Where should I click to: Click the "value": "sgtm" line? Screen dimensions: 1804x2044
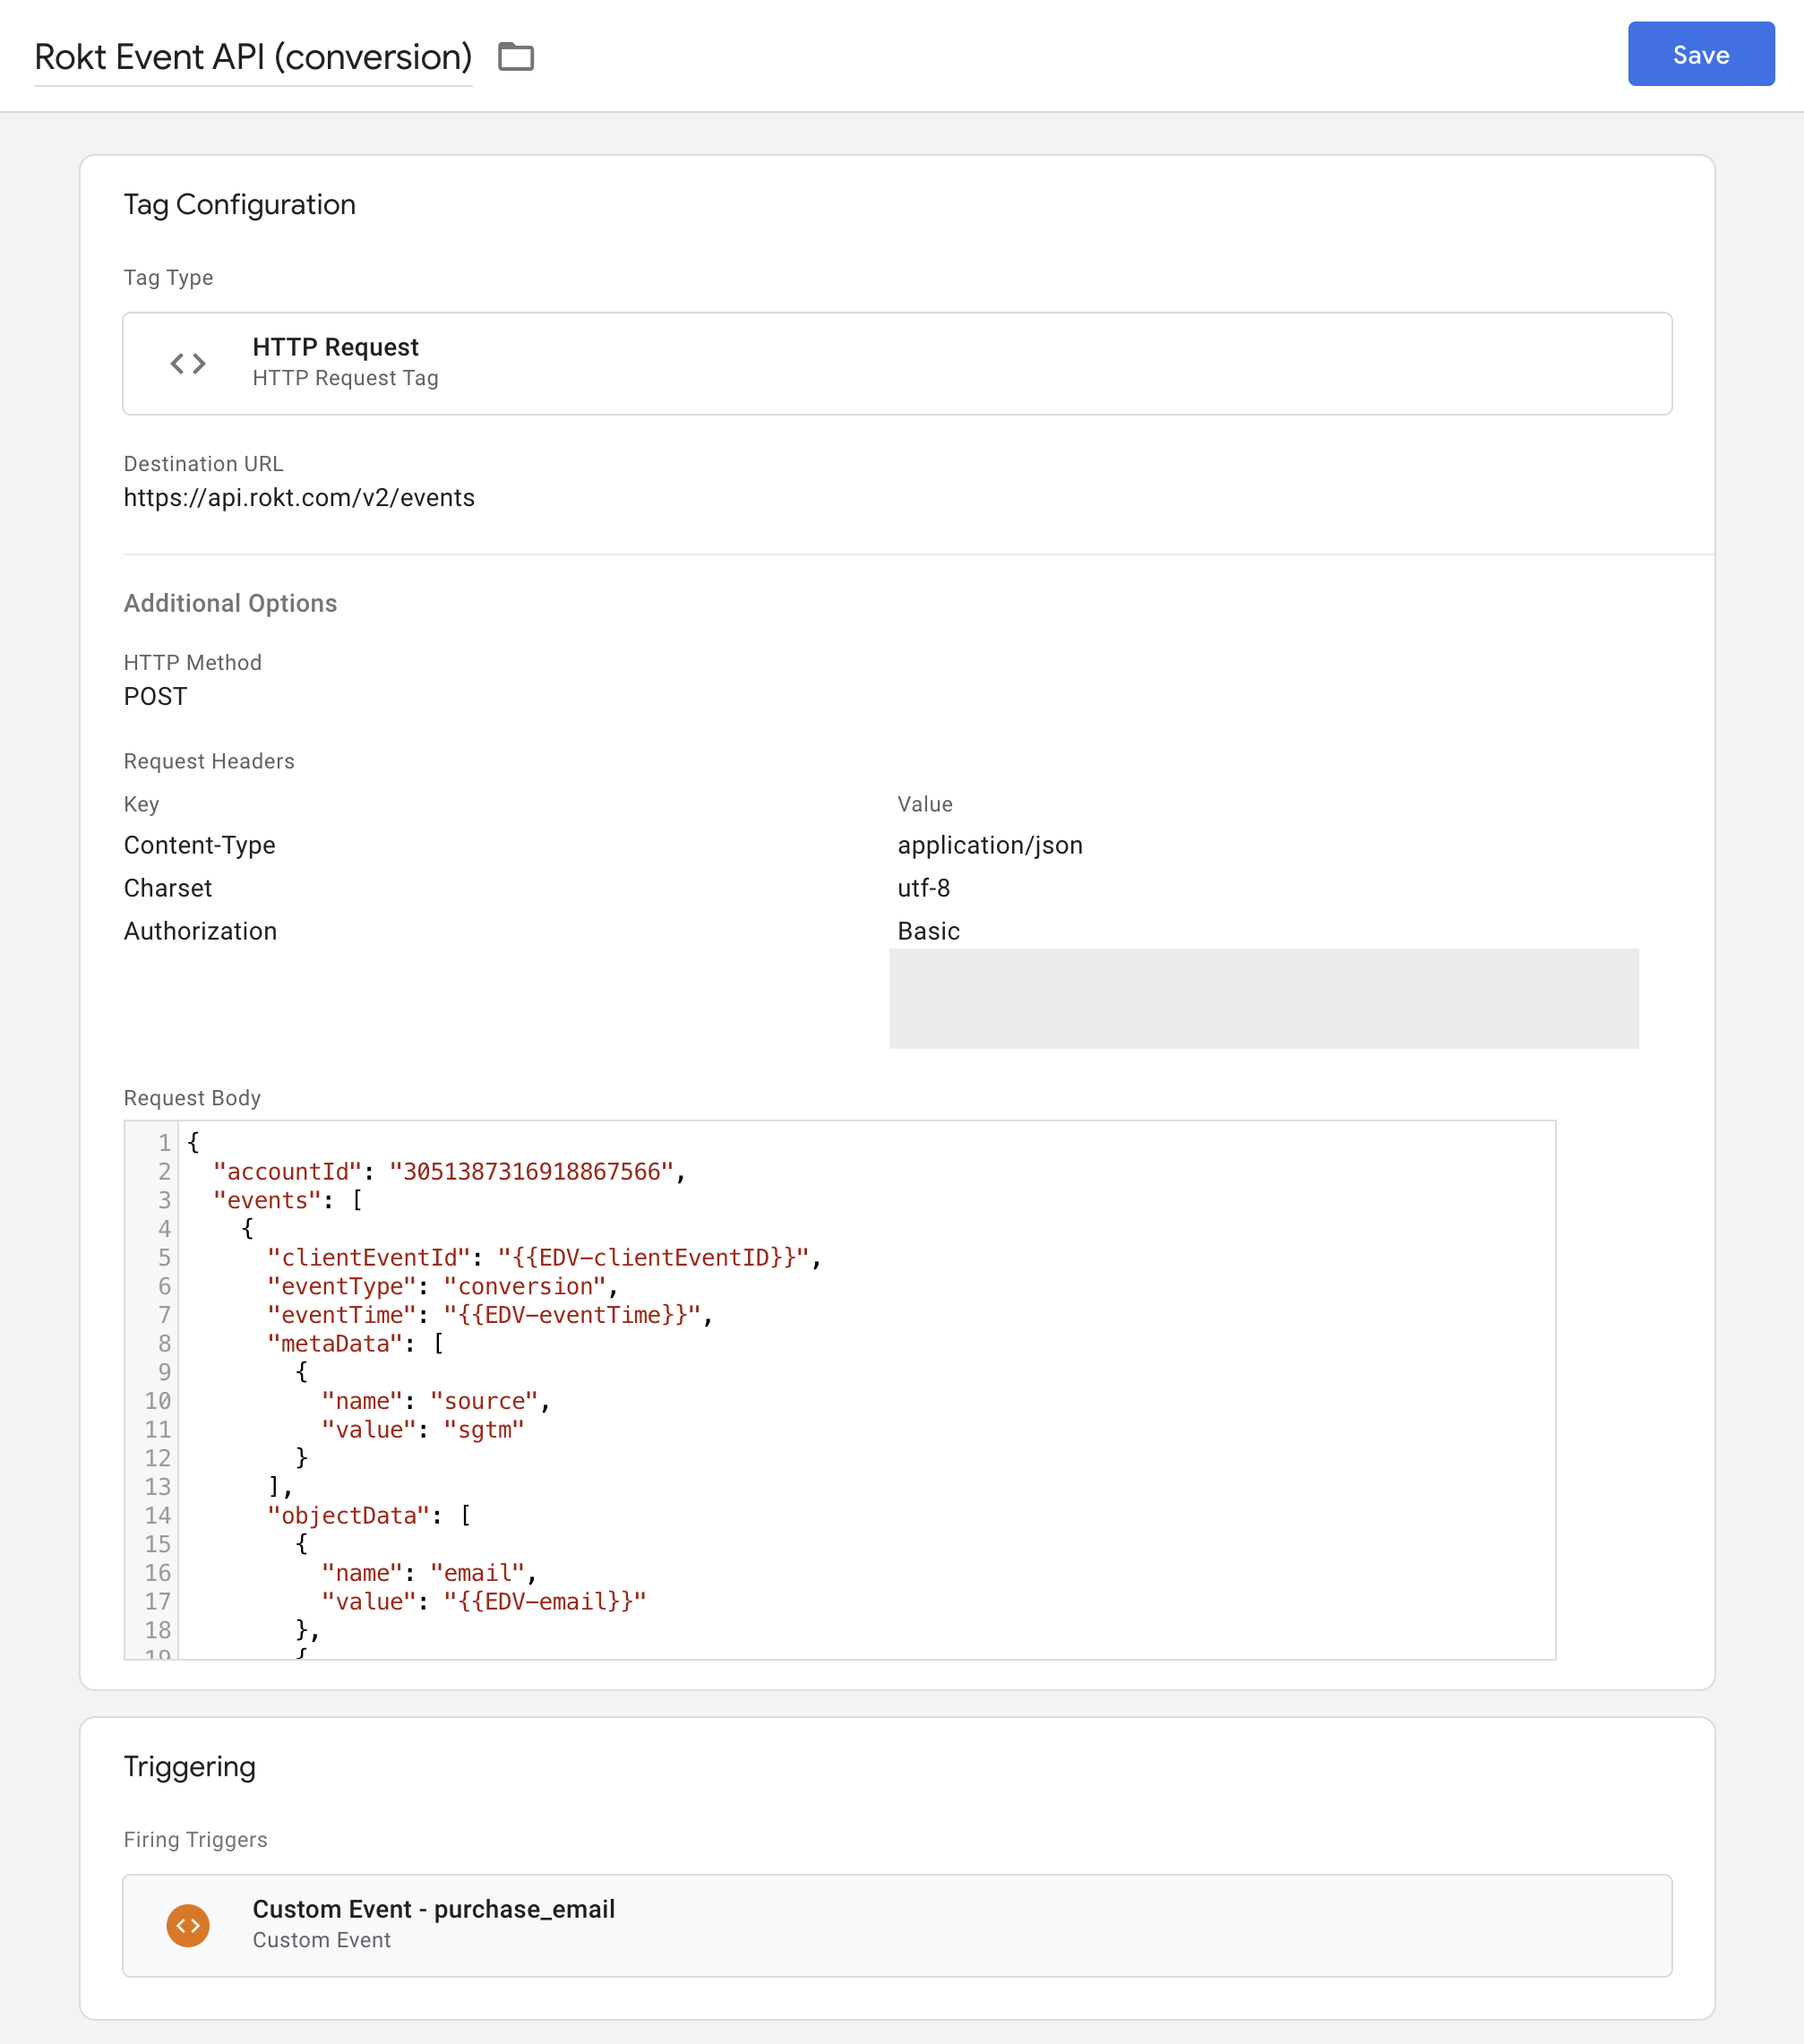click(x=422, y=1430)
